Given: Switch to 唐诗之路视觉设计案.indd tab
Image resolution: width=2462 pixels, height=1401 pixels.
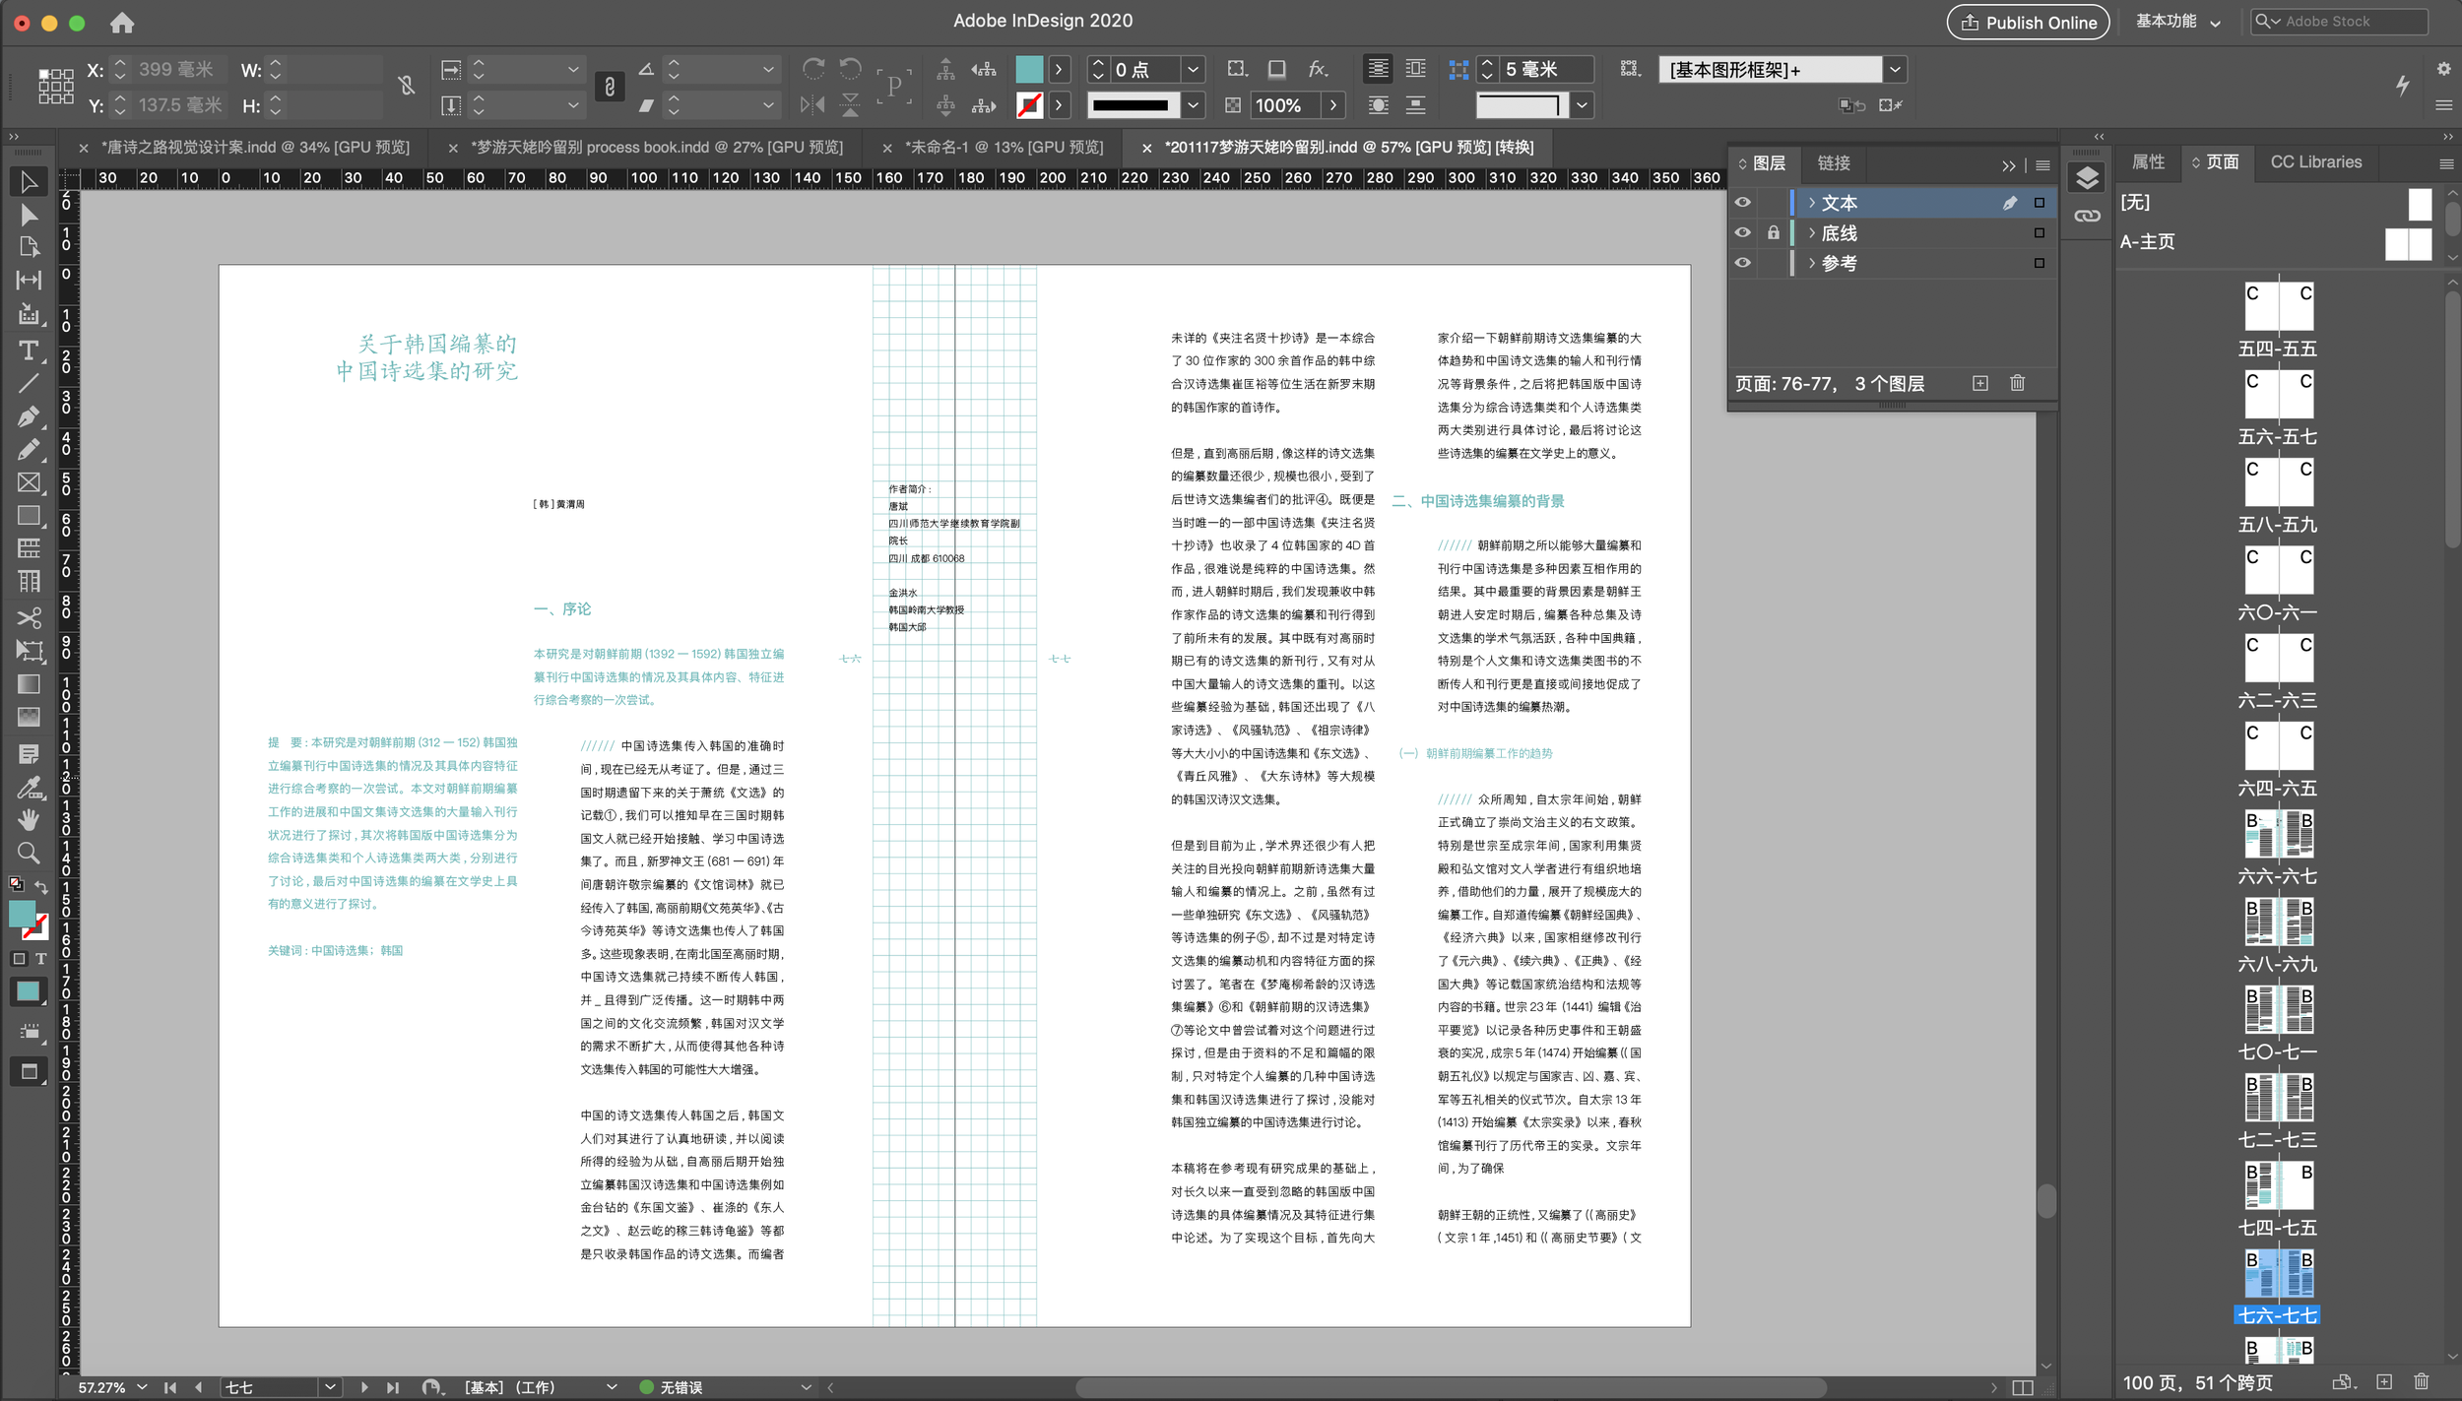Looking at the screenshot, I should [255, 147].
